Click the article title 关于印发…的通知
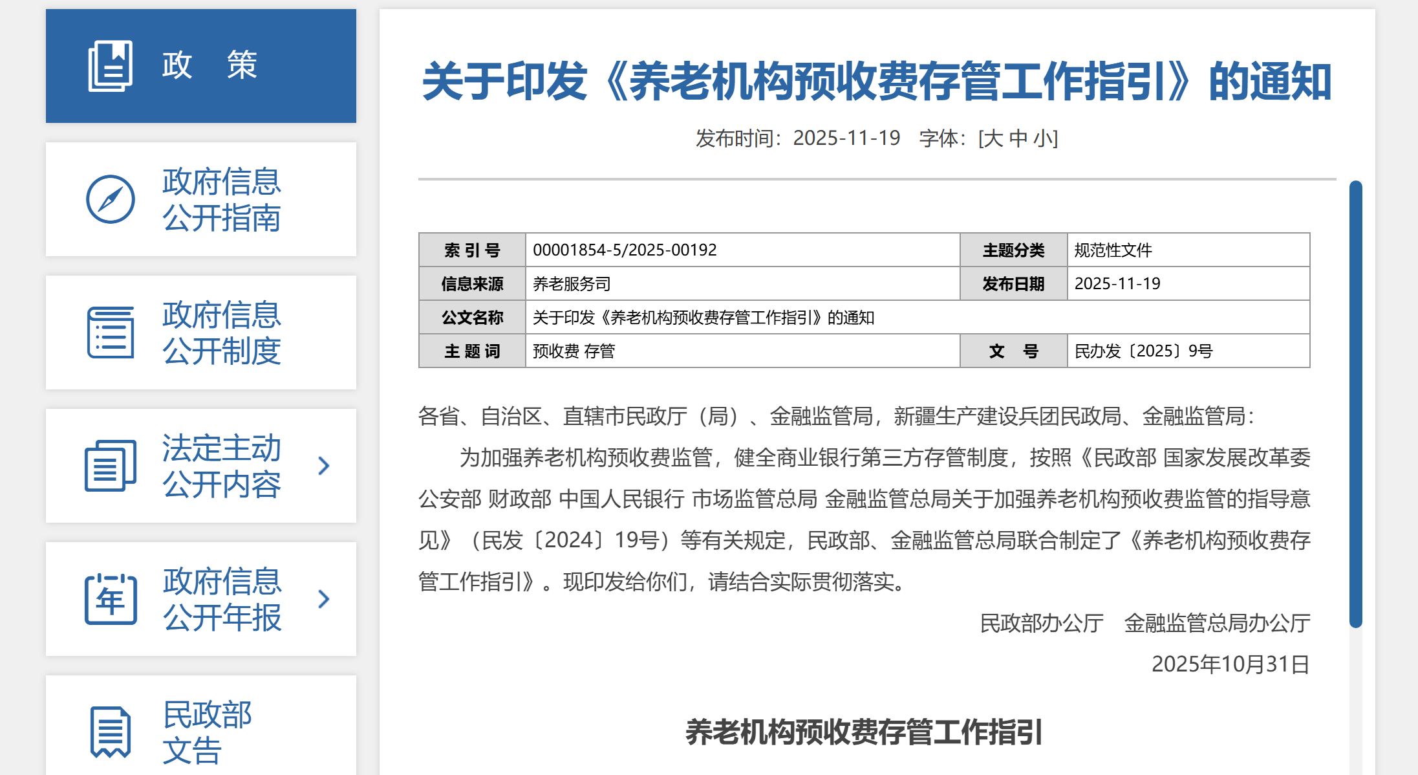This screenshot has width=1418, height=775. 877,82
